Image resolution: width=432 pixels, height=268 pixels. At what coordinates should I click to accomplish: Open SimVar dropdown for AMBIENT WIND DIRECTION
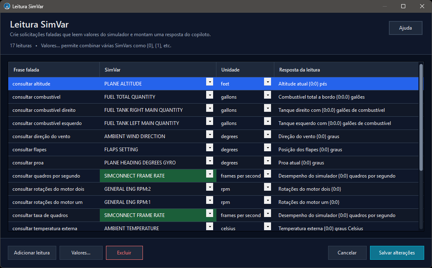[x=209, y=134]
